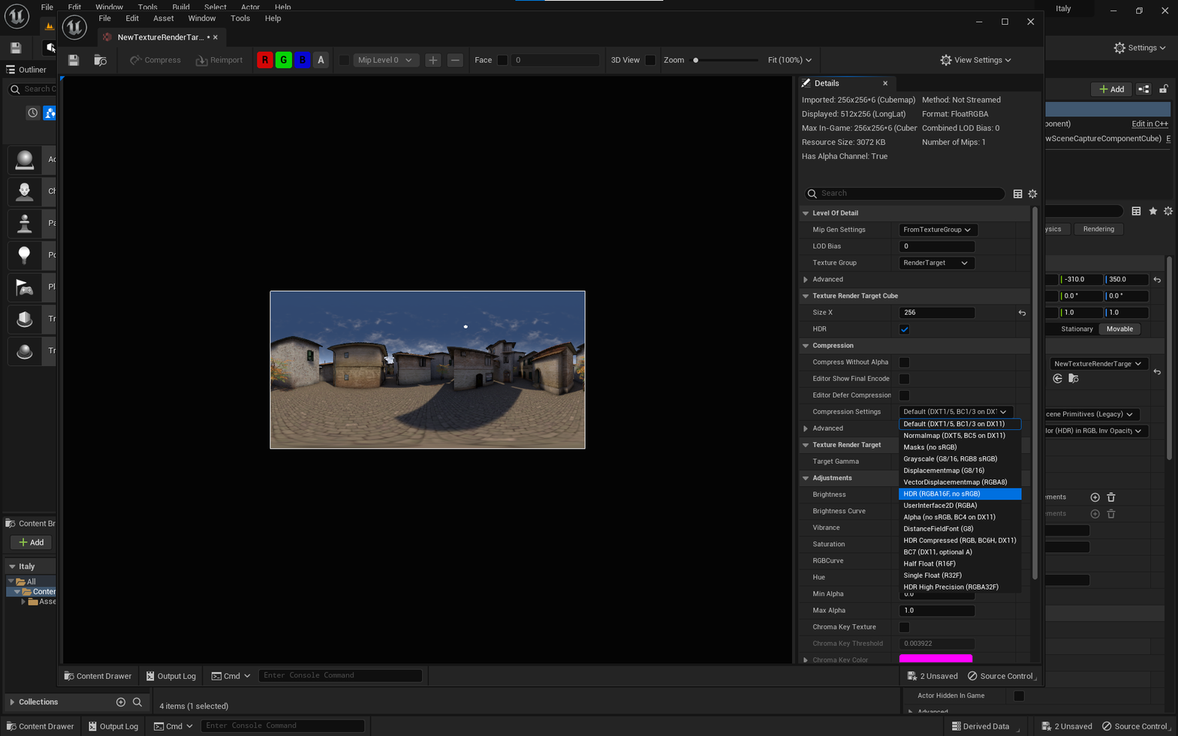This screenshot has height=736, width=1178.
Task: Select HDR Compressed (RGB, BC6H, DX11) option
Action: pos(960,540)
